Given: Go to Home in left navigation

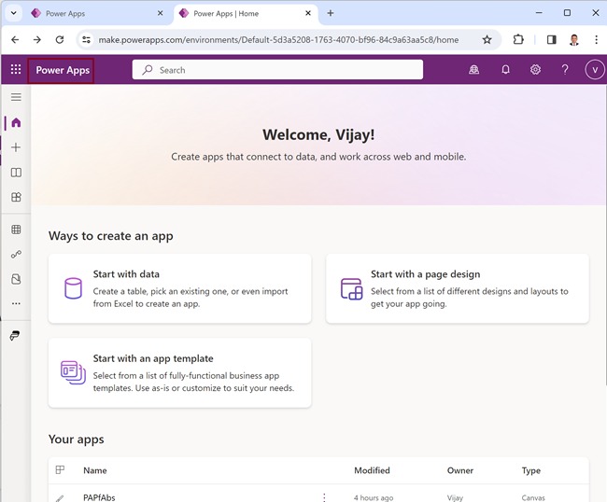Looking at the screenshot, I should point(16,122).
